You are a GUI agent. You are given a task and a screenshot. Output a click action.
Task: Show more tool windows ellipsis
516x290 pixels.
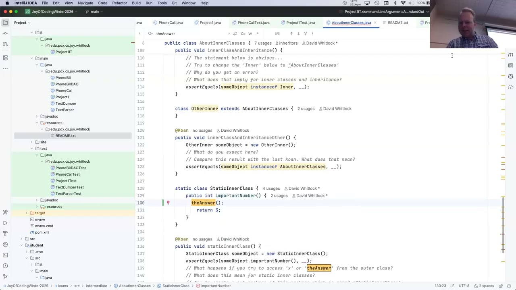pyautogui.click(x=5, y=68)
